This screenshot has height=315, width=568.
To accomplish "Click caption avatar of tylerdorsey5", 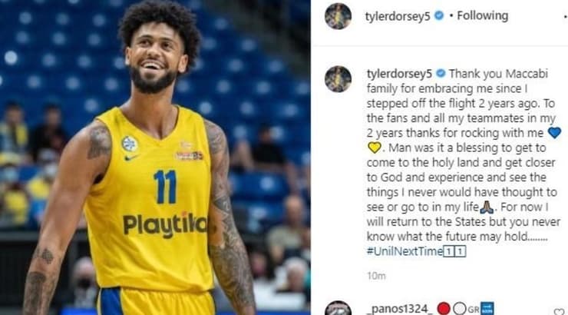I will click(338, 78).
